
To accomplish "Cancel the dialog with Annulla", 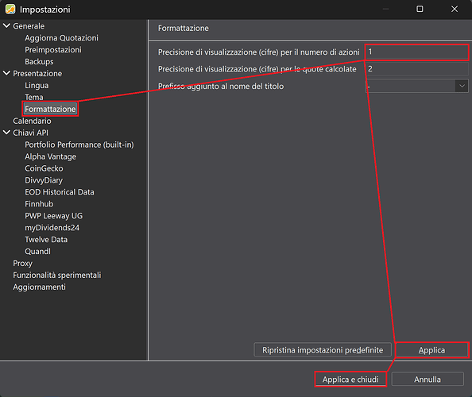I will pyautogui.click(x=428, y=380).
